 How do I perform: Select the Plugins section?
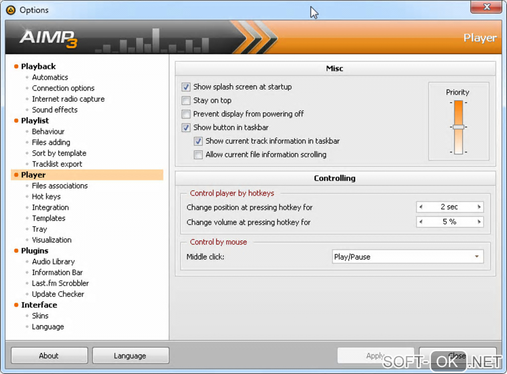tap(35, 251)
